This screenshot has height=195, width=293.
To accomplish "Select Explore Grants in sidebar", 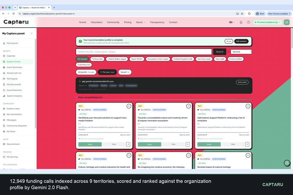I will 17,62.
